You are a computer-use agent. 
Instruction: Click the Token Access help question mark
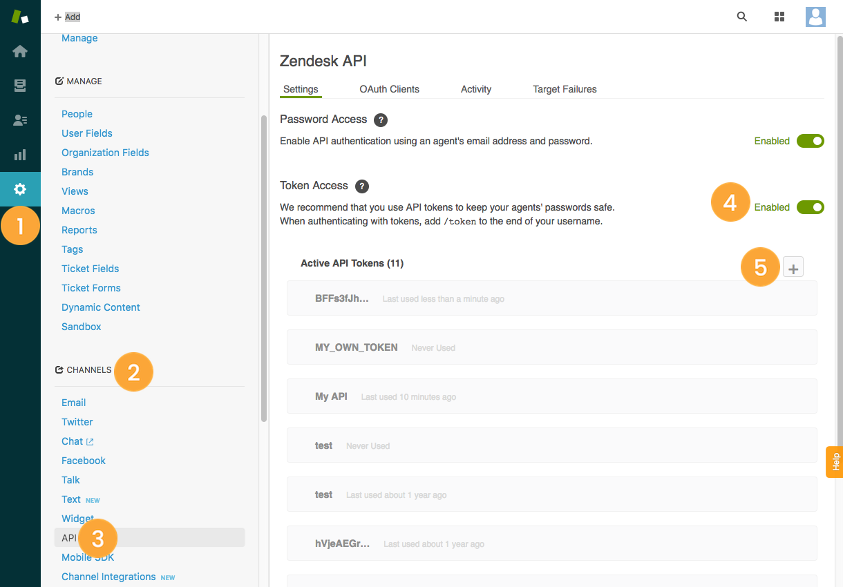click(362, 186)
